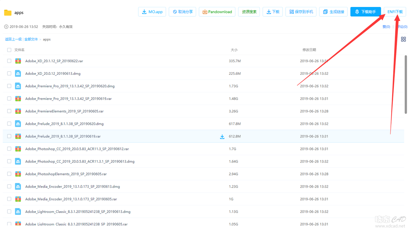Sort by 文件名 column header

tap(20, 50)
